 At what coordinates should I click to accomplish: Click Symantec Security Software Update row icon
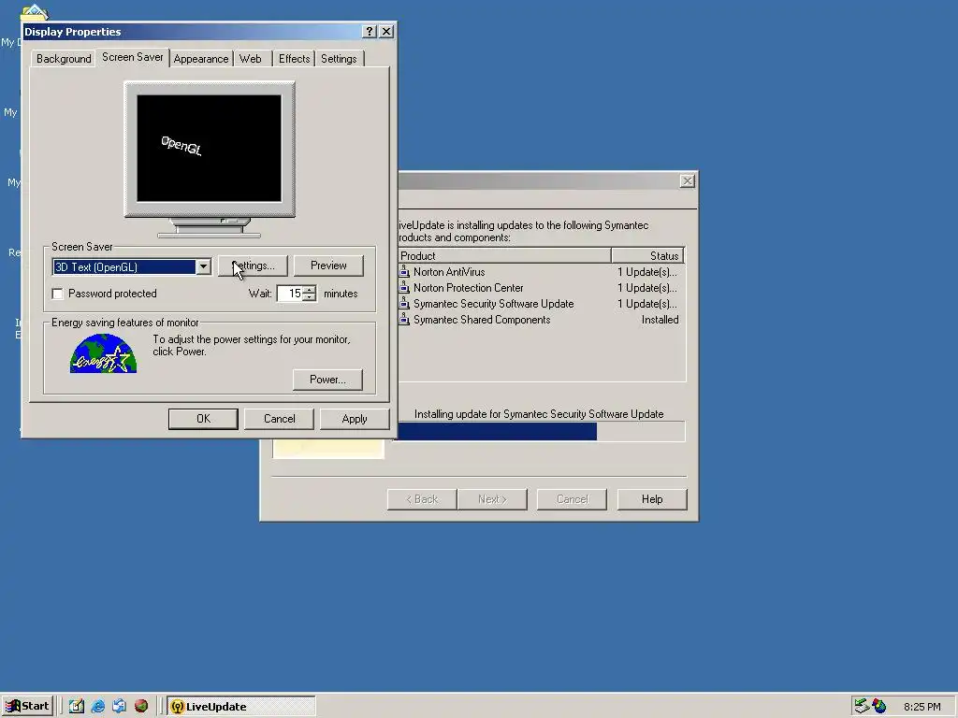coord(404,304)
